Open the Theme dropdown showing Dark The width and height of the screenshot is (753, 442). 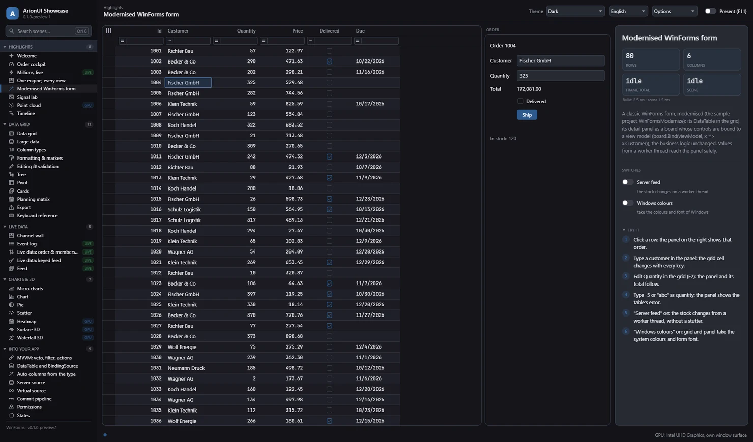tap(575, 11)
